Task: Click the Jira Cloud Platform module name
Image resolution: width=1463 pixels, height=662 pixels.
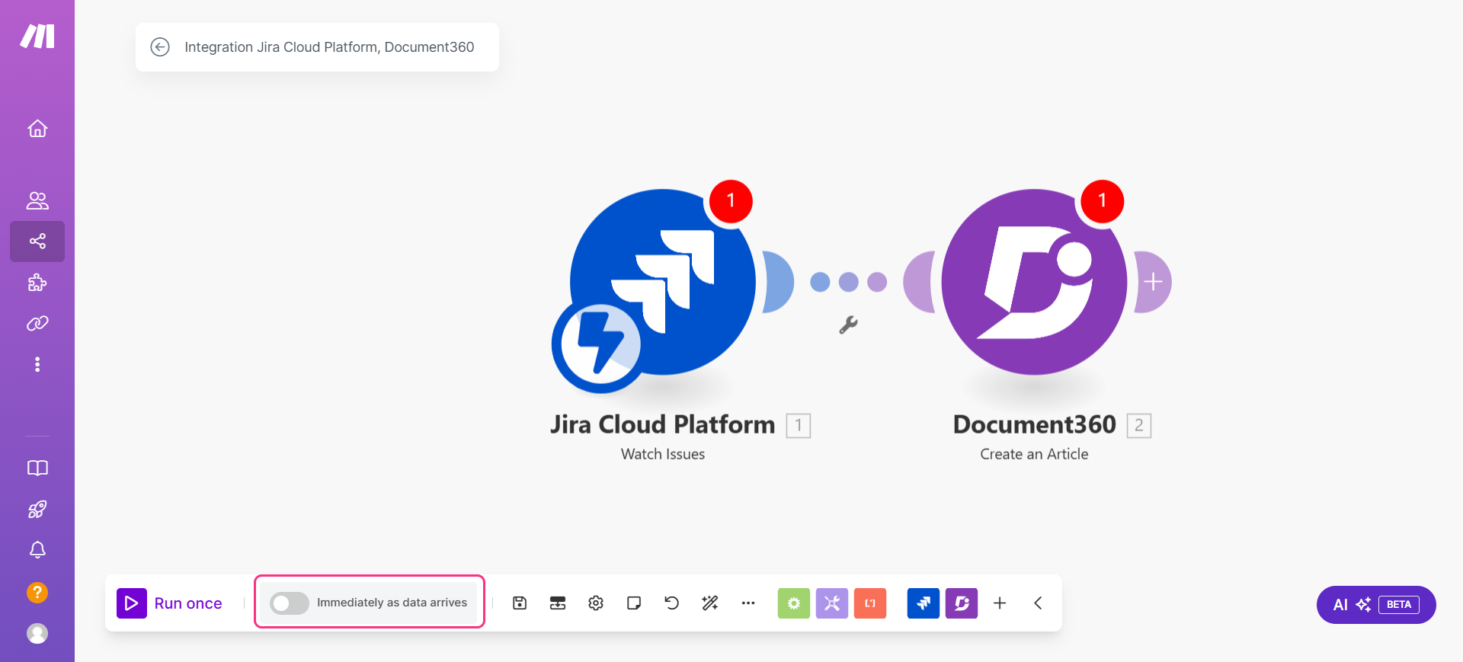Action: point(663,424)
